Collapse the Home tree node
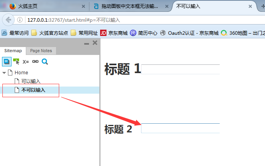Screen dimensions: 265x166 (x=4, y=73)
